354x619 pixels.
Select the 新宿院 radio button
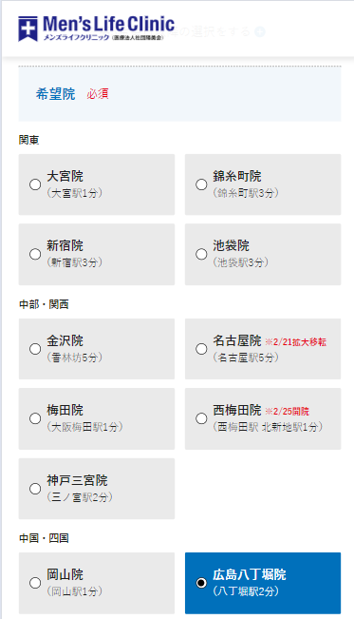(x=35, y=254)
